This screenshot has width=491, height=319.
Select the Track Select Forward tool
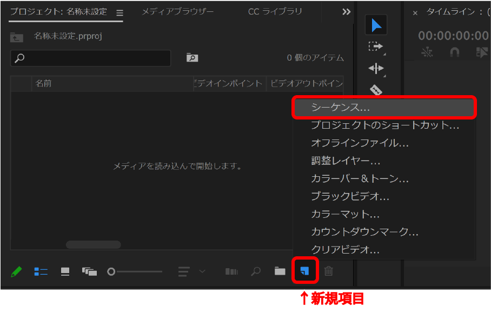376,46
